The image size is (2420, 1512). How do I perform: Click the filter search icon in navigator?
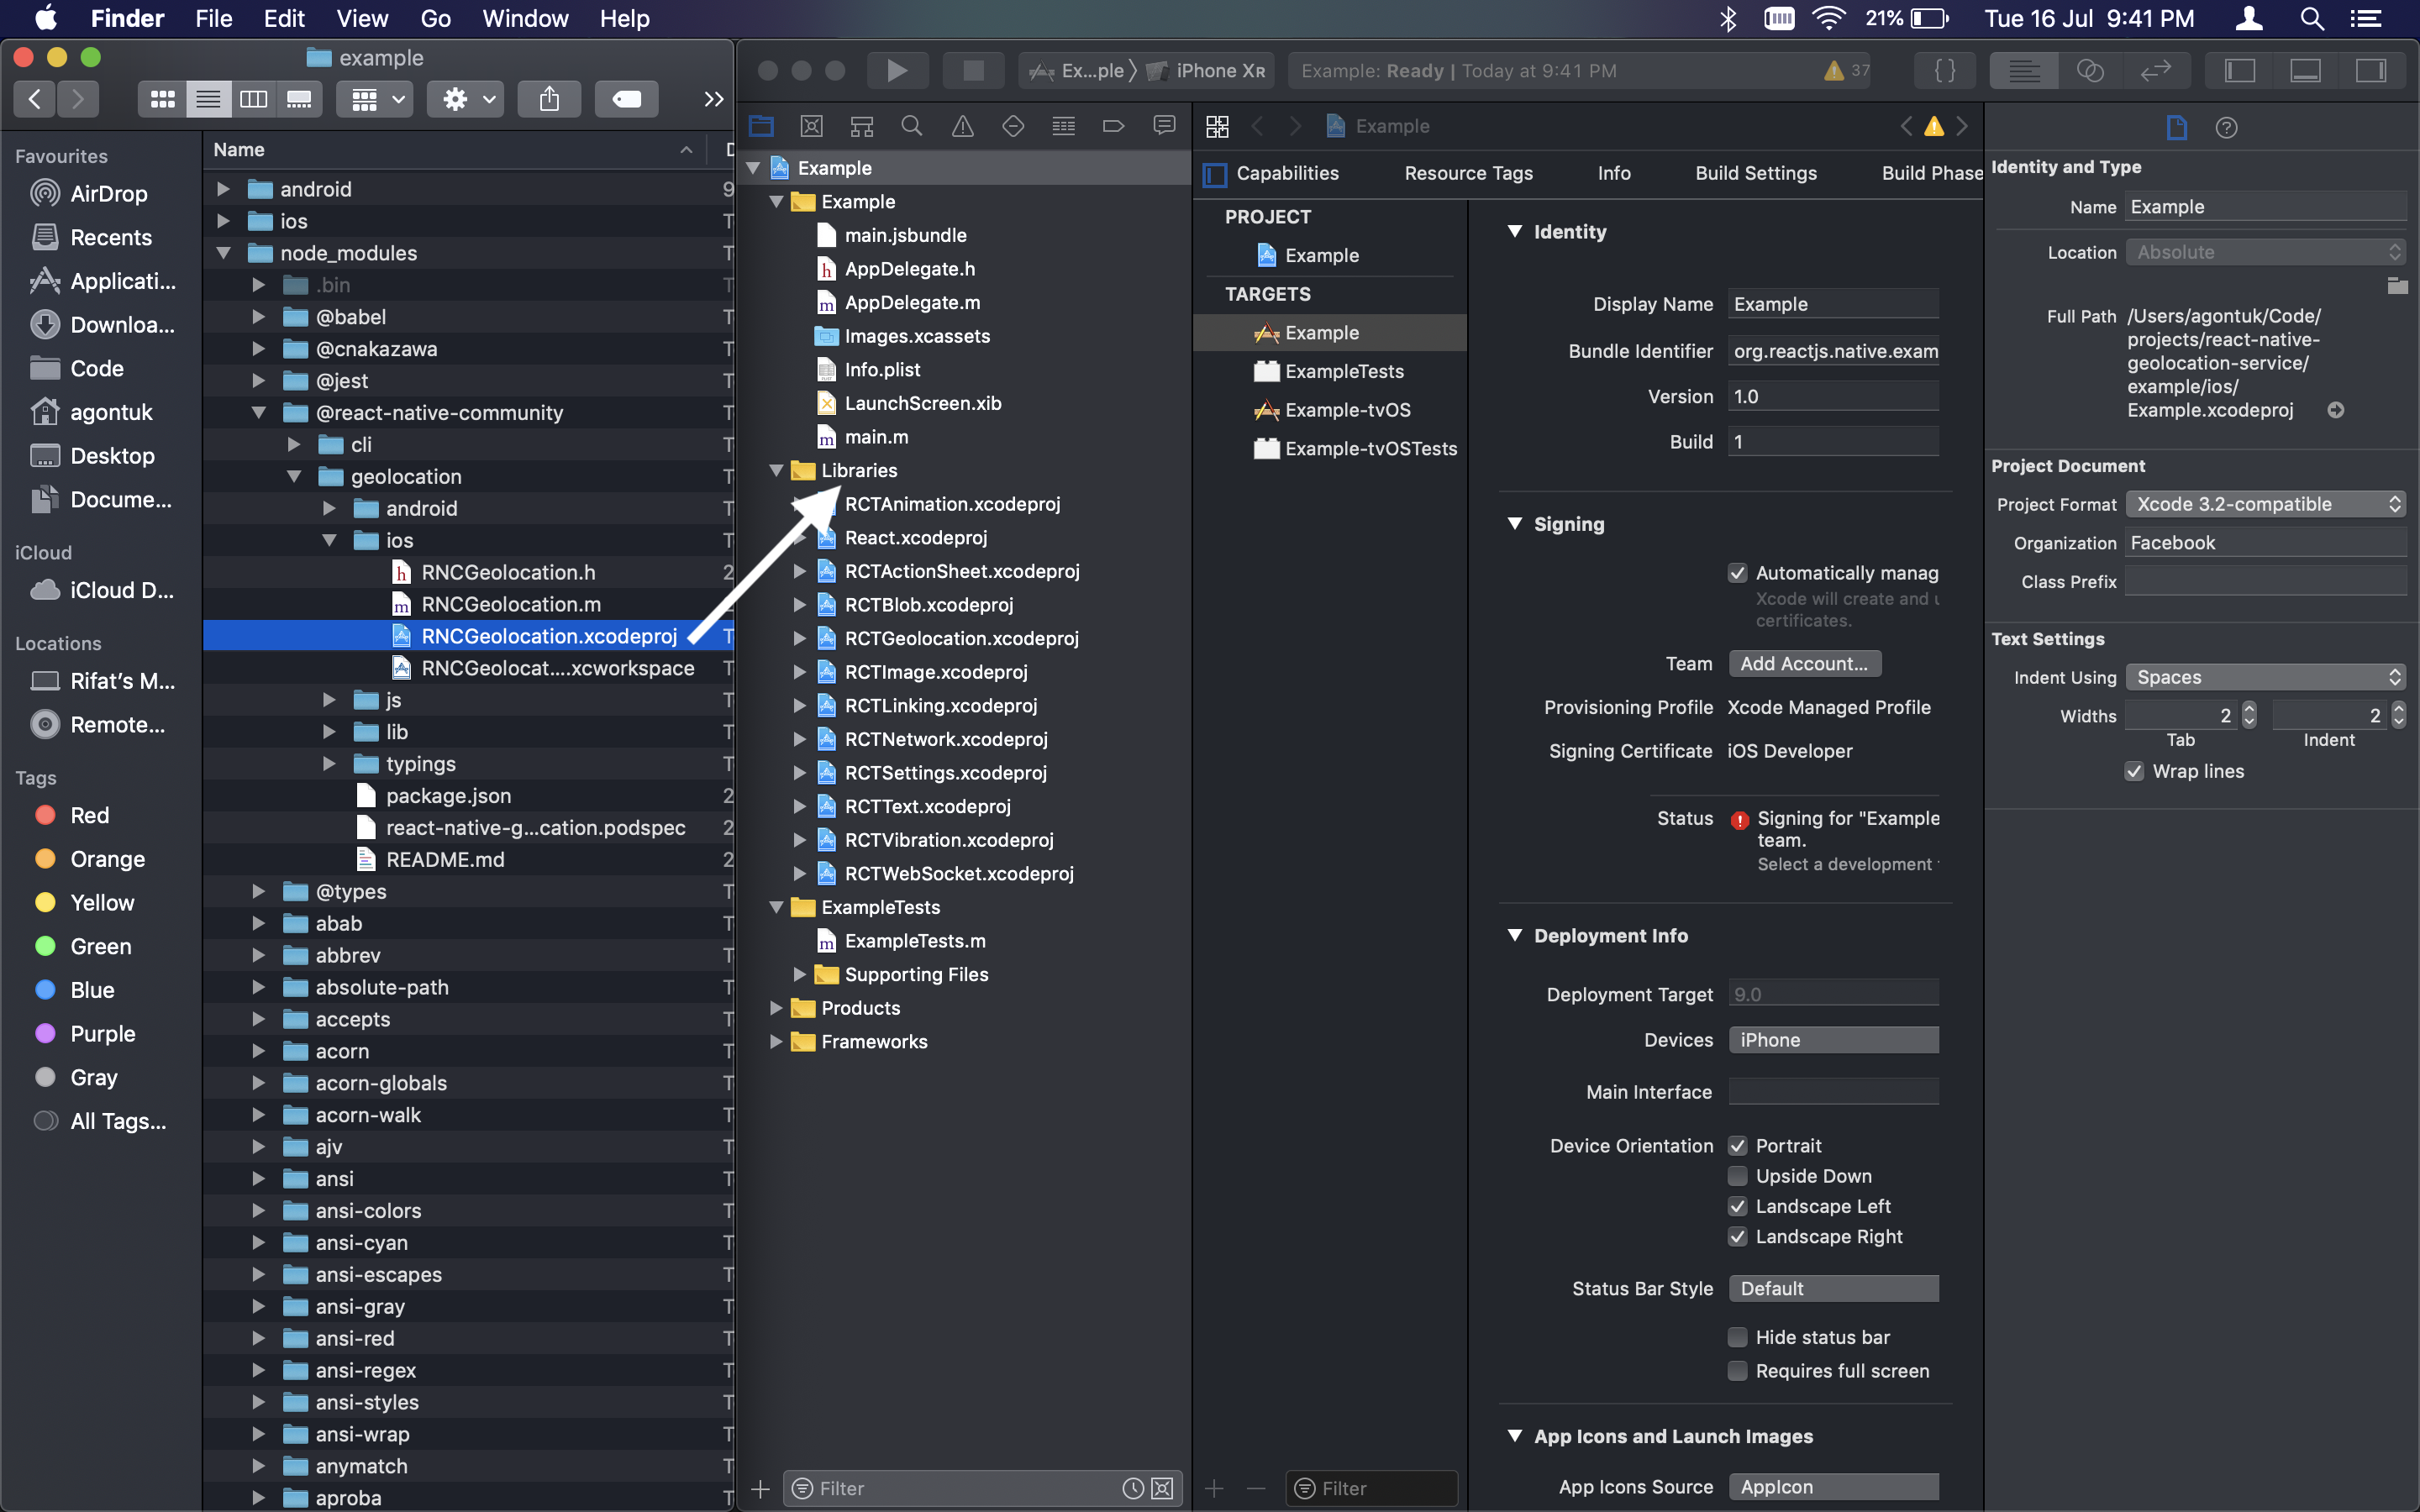point(911,125)
